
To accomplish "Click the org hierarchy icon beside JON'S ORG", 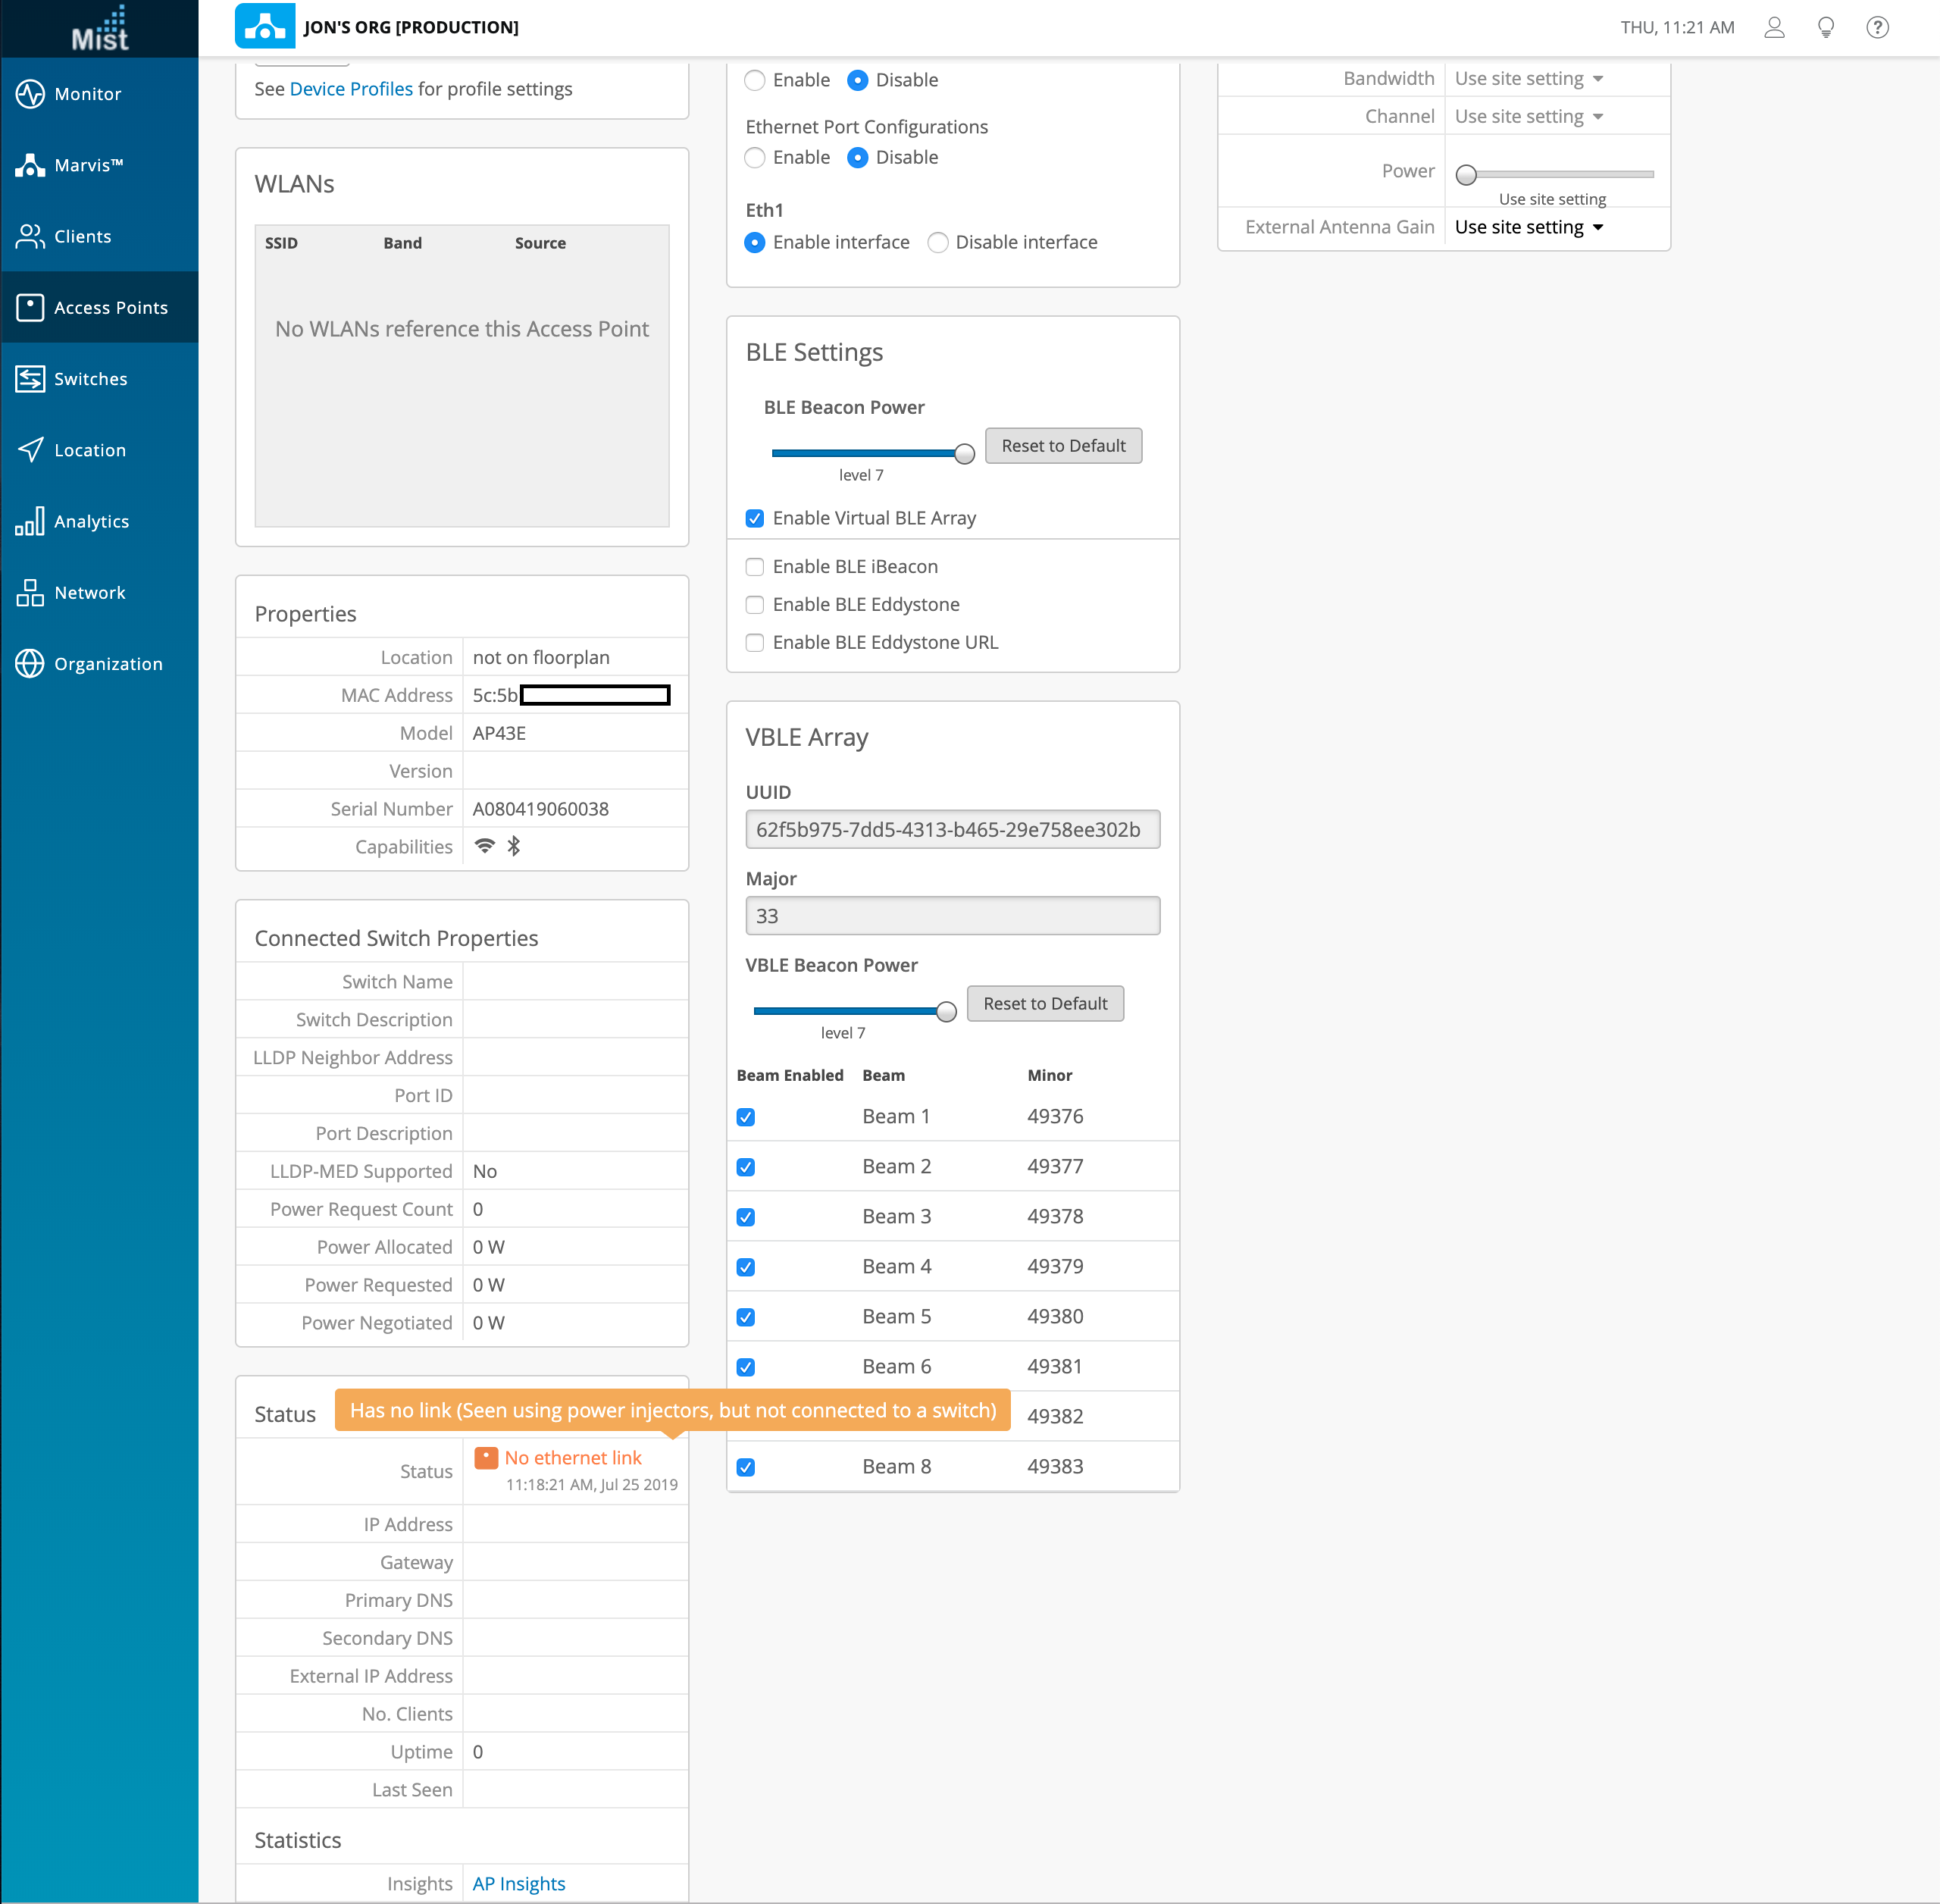I will tap(265, 27).
